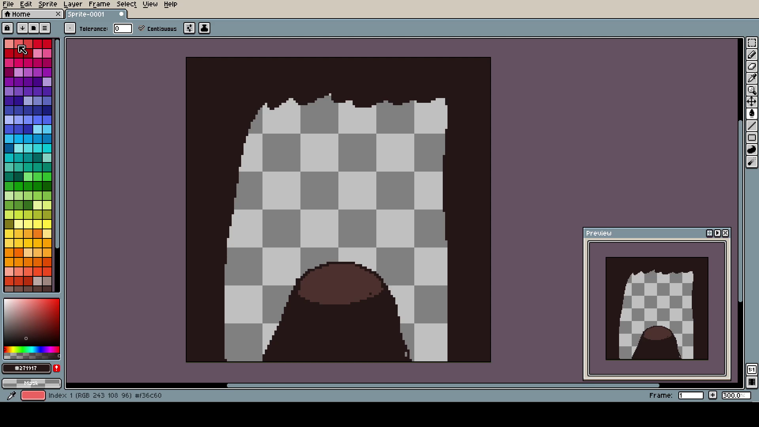Viewport: 759px width, 427px height.
Task: Select the Eyedropper tool in toolbox
Action: click(751, 78)
